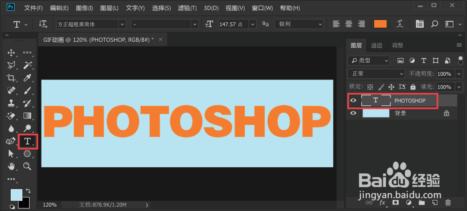The width and height of the screenshot is (467, 211).
Task: Open anti-aliasing dropdown 锐利
Action: (x=299, y=24)
